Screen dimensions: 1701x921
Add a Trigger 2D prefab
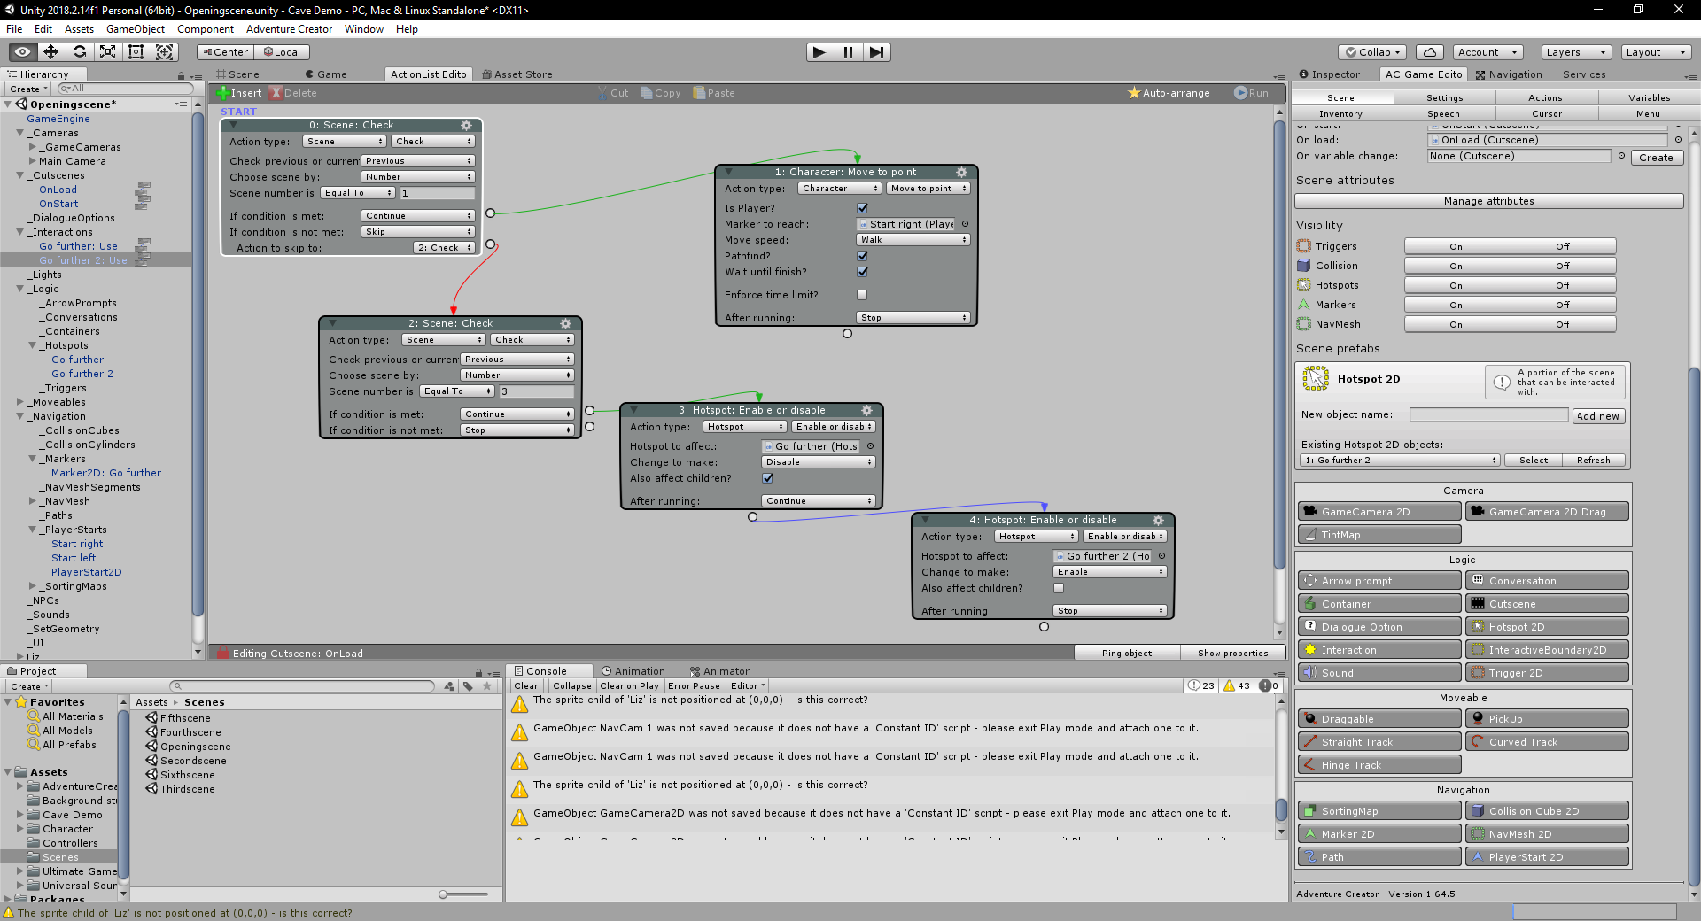1547,673
